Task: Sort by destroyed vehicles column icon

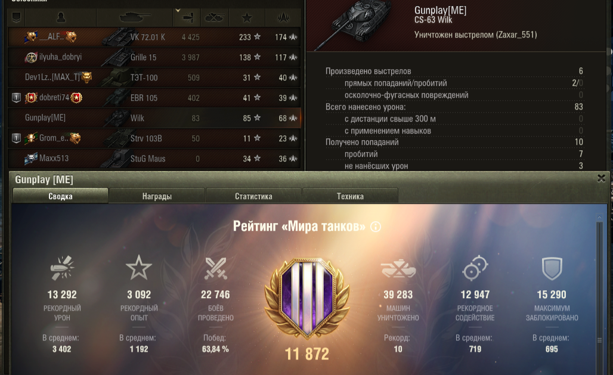Action: click(x=215, y=17)
